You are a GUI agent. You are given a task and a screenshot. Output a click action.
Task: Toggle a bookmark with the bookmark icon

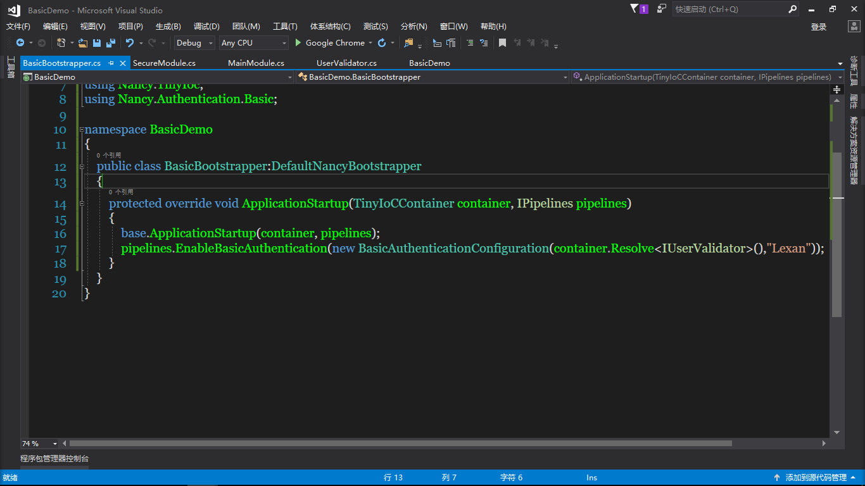tap(502, 43)
